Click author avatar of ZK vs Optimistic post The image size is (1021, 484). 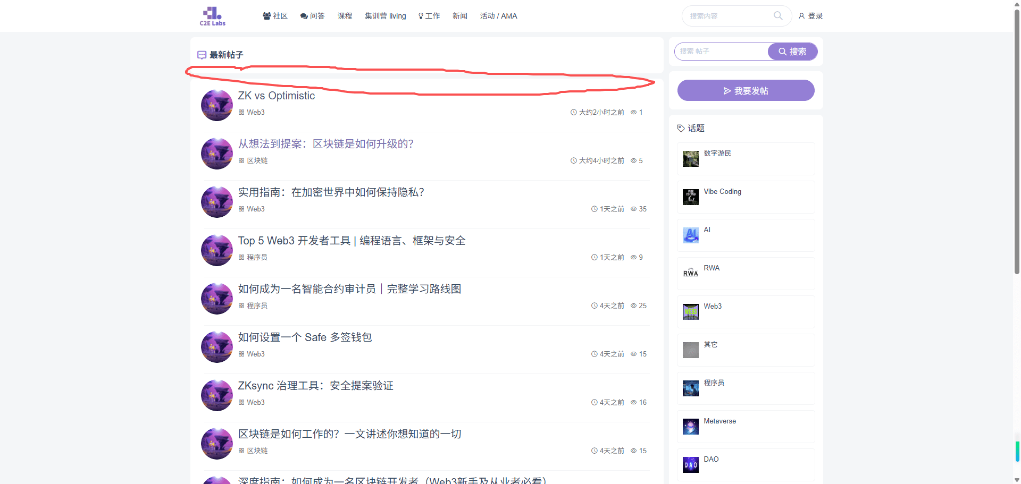pos(217,105)
